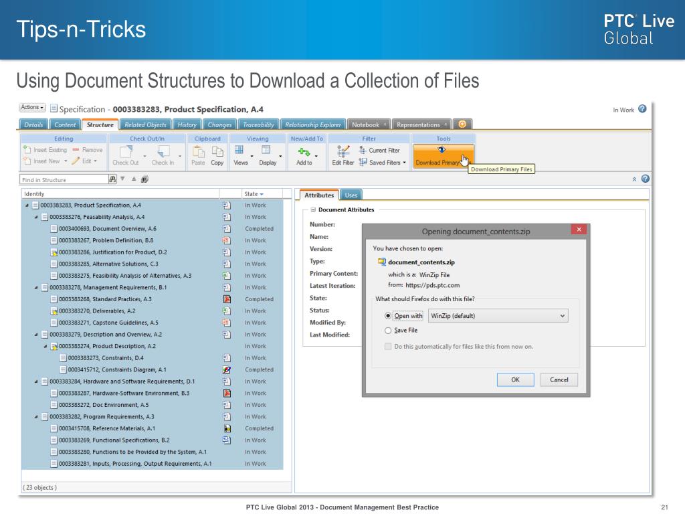Sort by the Identity column header
The height and width of the screenshot is (514, 685).
coord(120,193)
